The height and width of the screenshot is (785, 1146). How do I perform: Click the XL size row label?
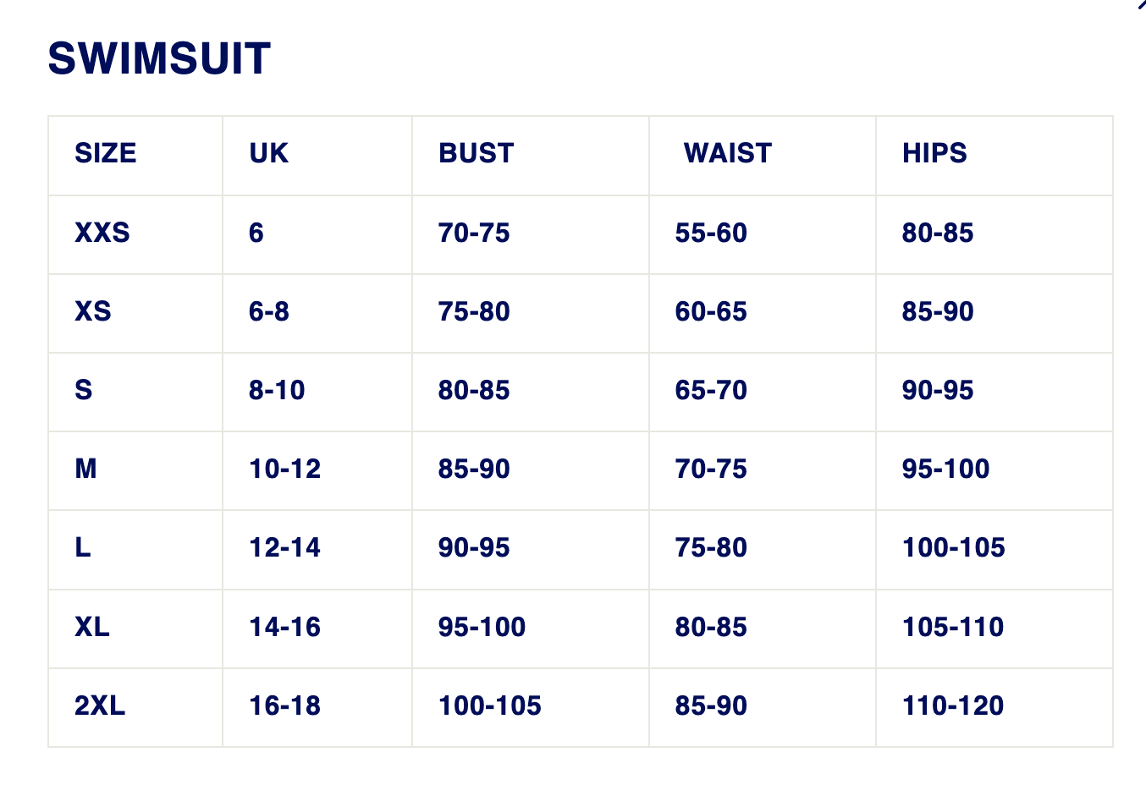[x=92, y=627]
